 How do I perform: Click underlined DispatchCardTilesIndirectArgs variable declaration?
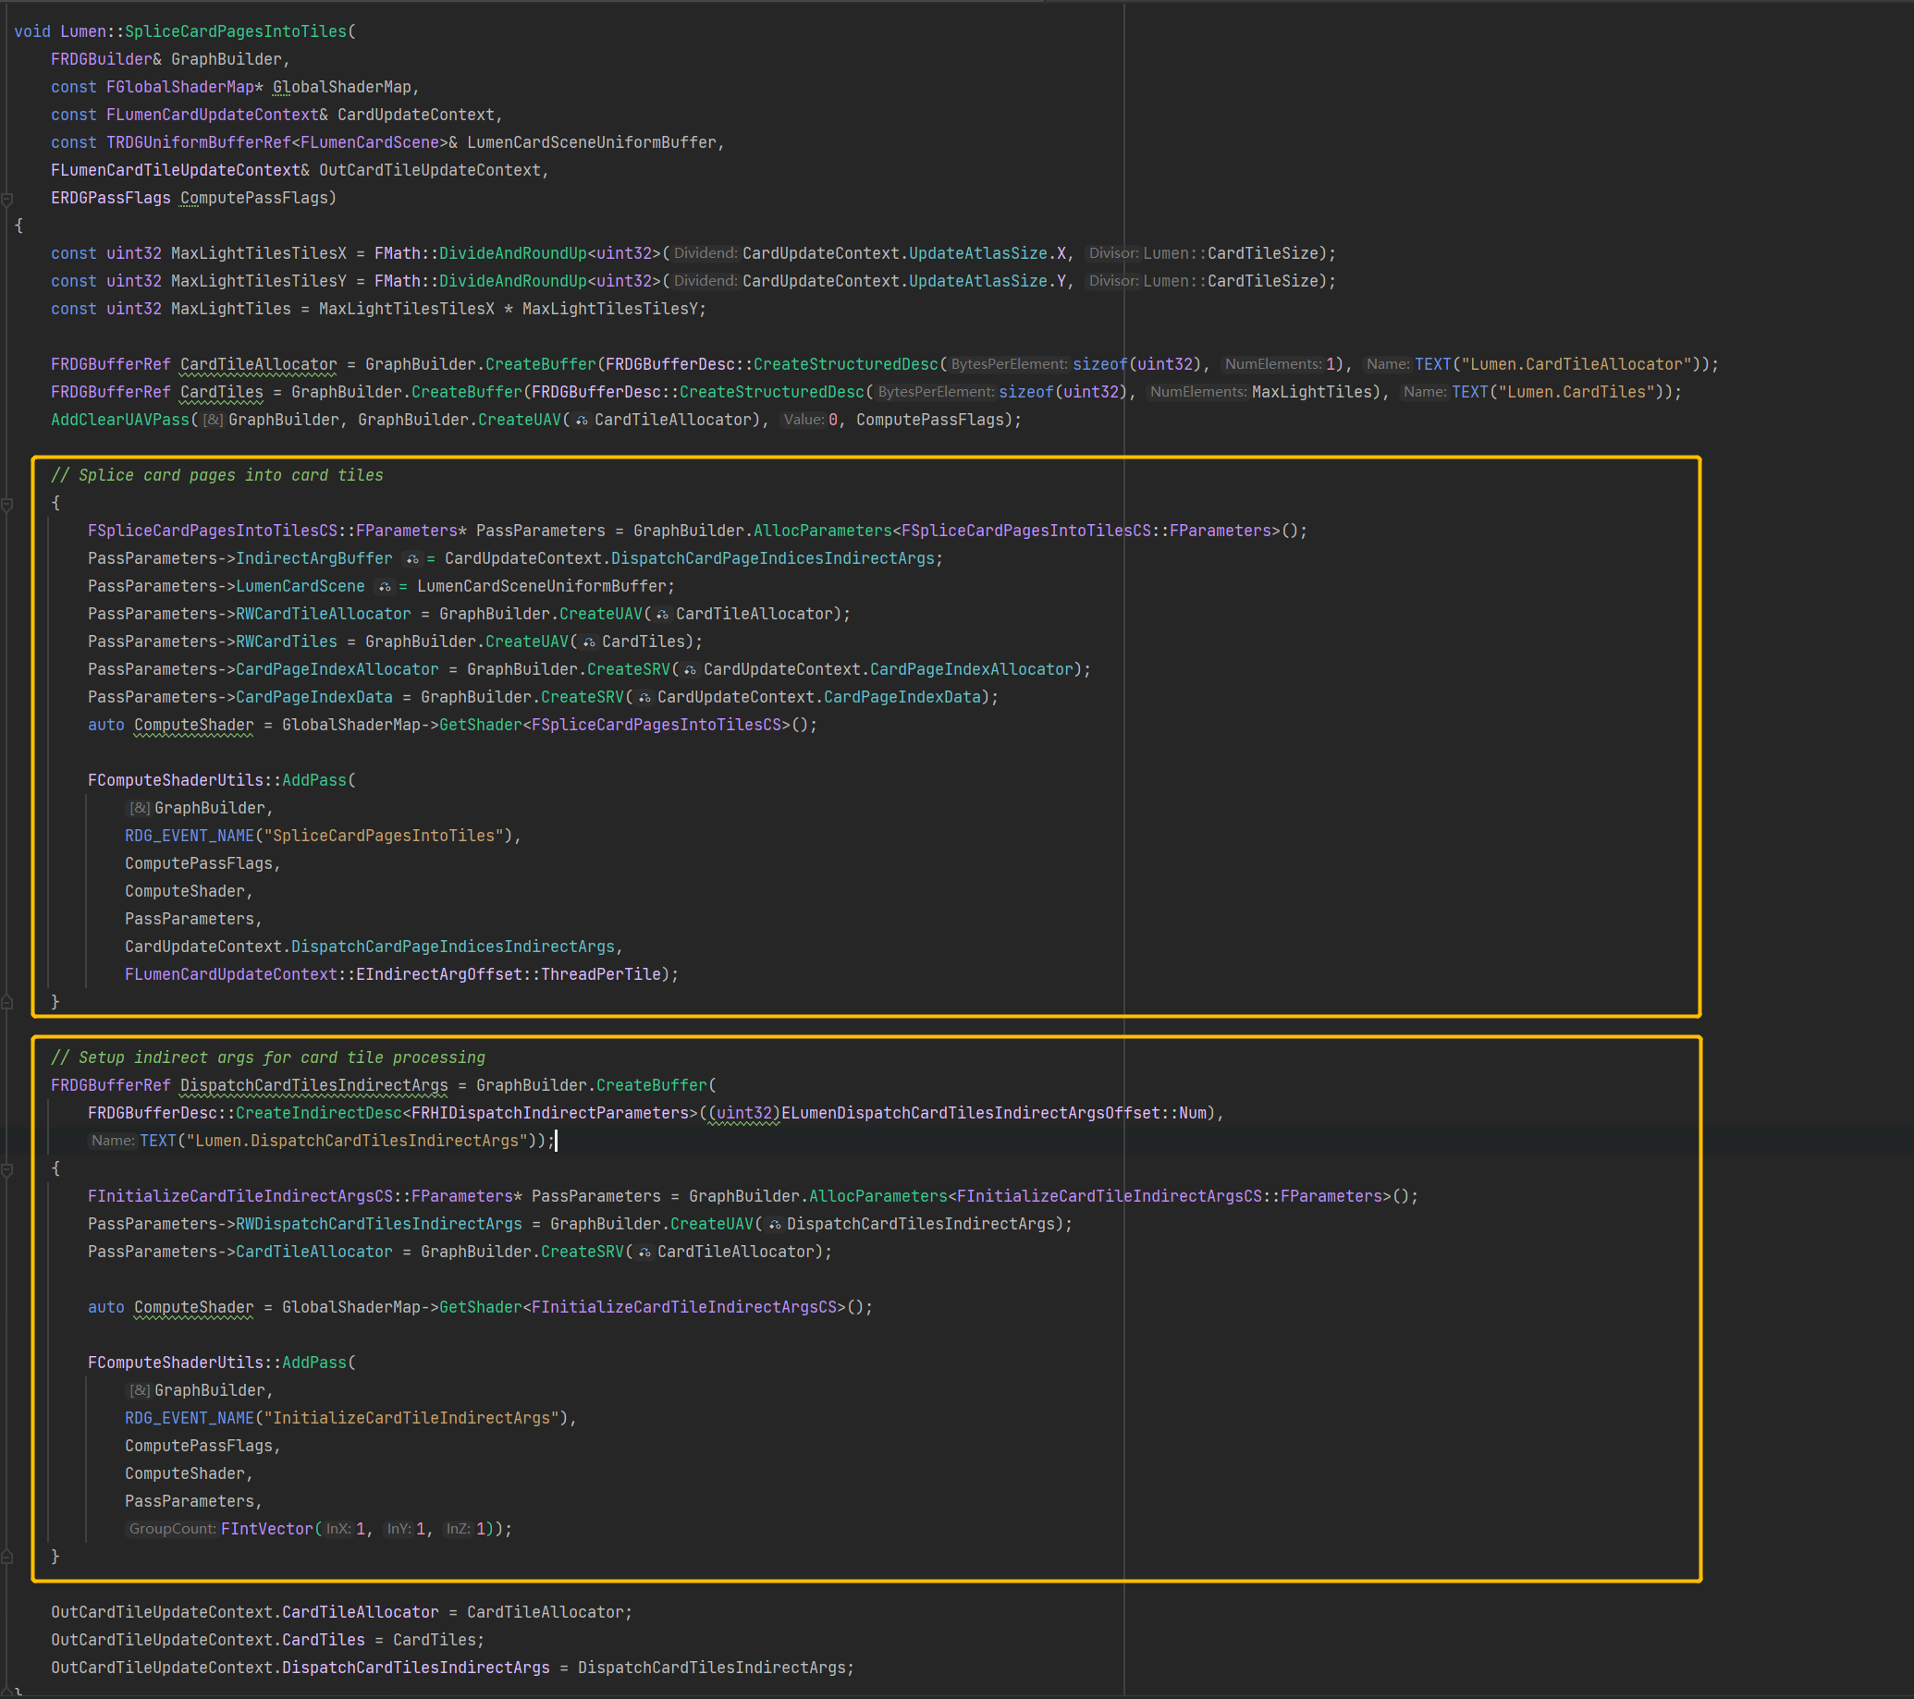click(313, 1086)
